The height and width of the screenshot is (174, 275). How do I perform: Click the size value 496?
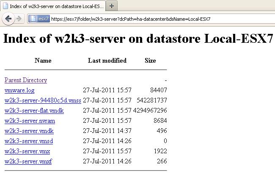click(x=162, y=131)
